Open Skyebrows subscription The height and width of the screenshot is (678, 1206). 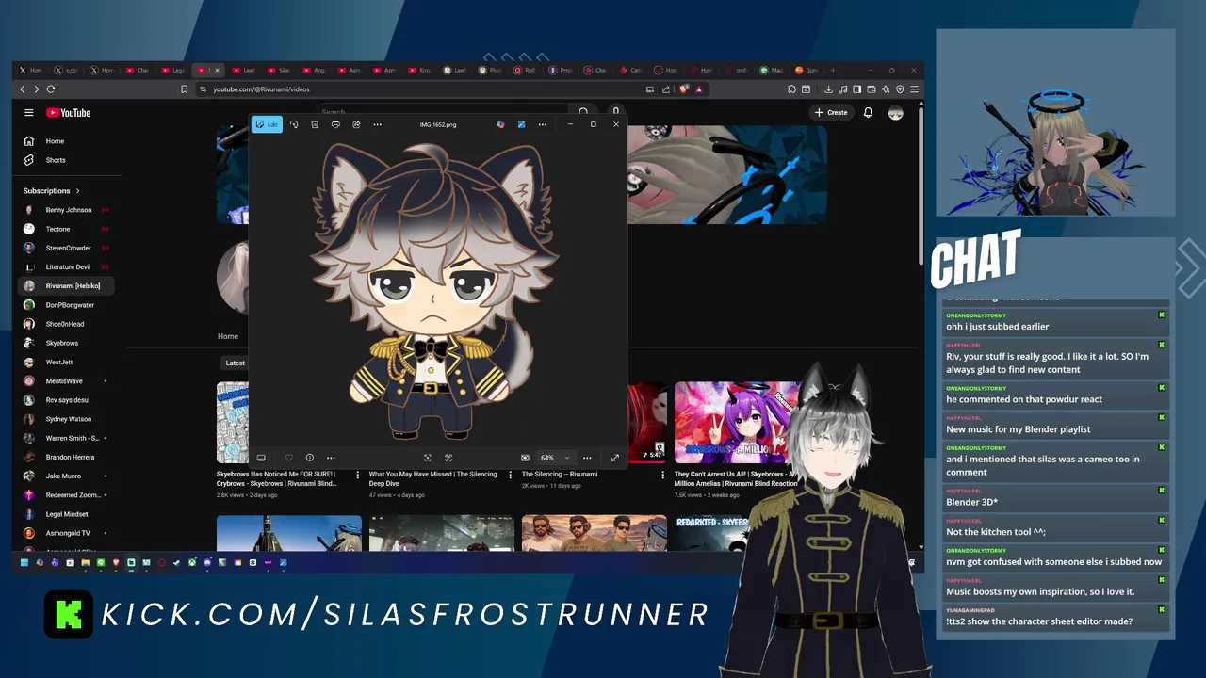click(62, 343)
